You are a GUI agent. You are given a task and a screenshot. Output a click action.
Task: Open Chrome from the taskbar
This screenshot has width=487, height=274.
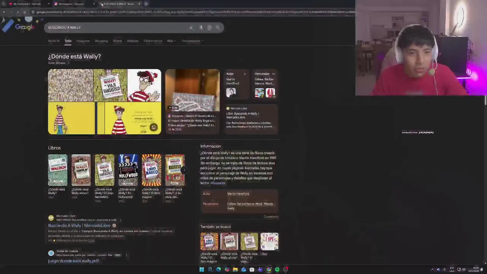269,269
